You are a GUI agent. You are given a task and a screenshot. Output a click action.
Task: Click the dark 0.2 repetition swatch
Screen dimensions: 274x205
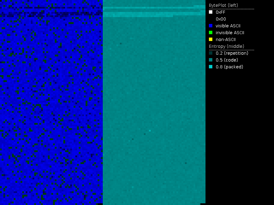point(211,53)
